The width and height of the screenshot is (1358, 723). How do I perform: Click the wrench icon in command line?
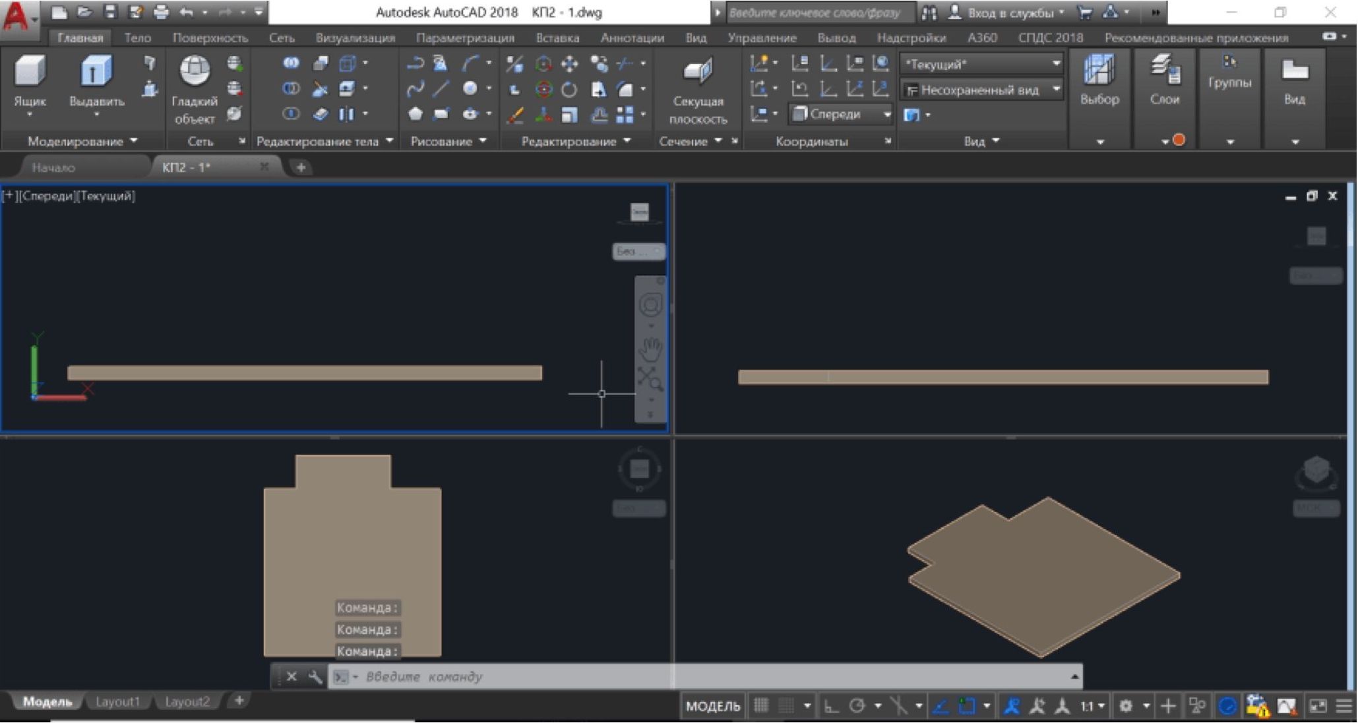click(315, 677)
